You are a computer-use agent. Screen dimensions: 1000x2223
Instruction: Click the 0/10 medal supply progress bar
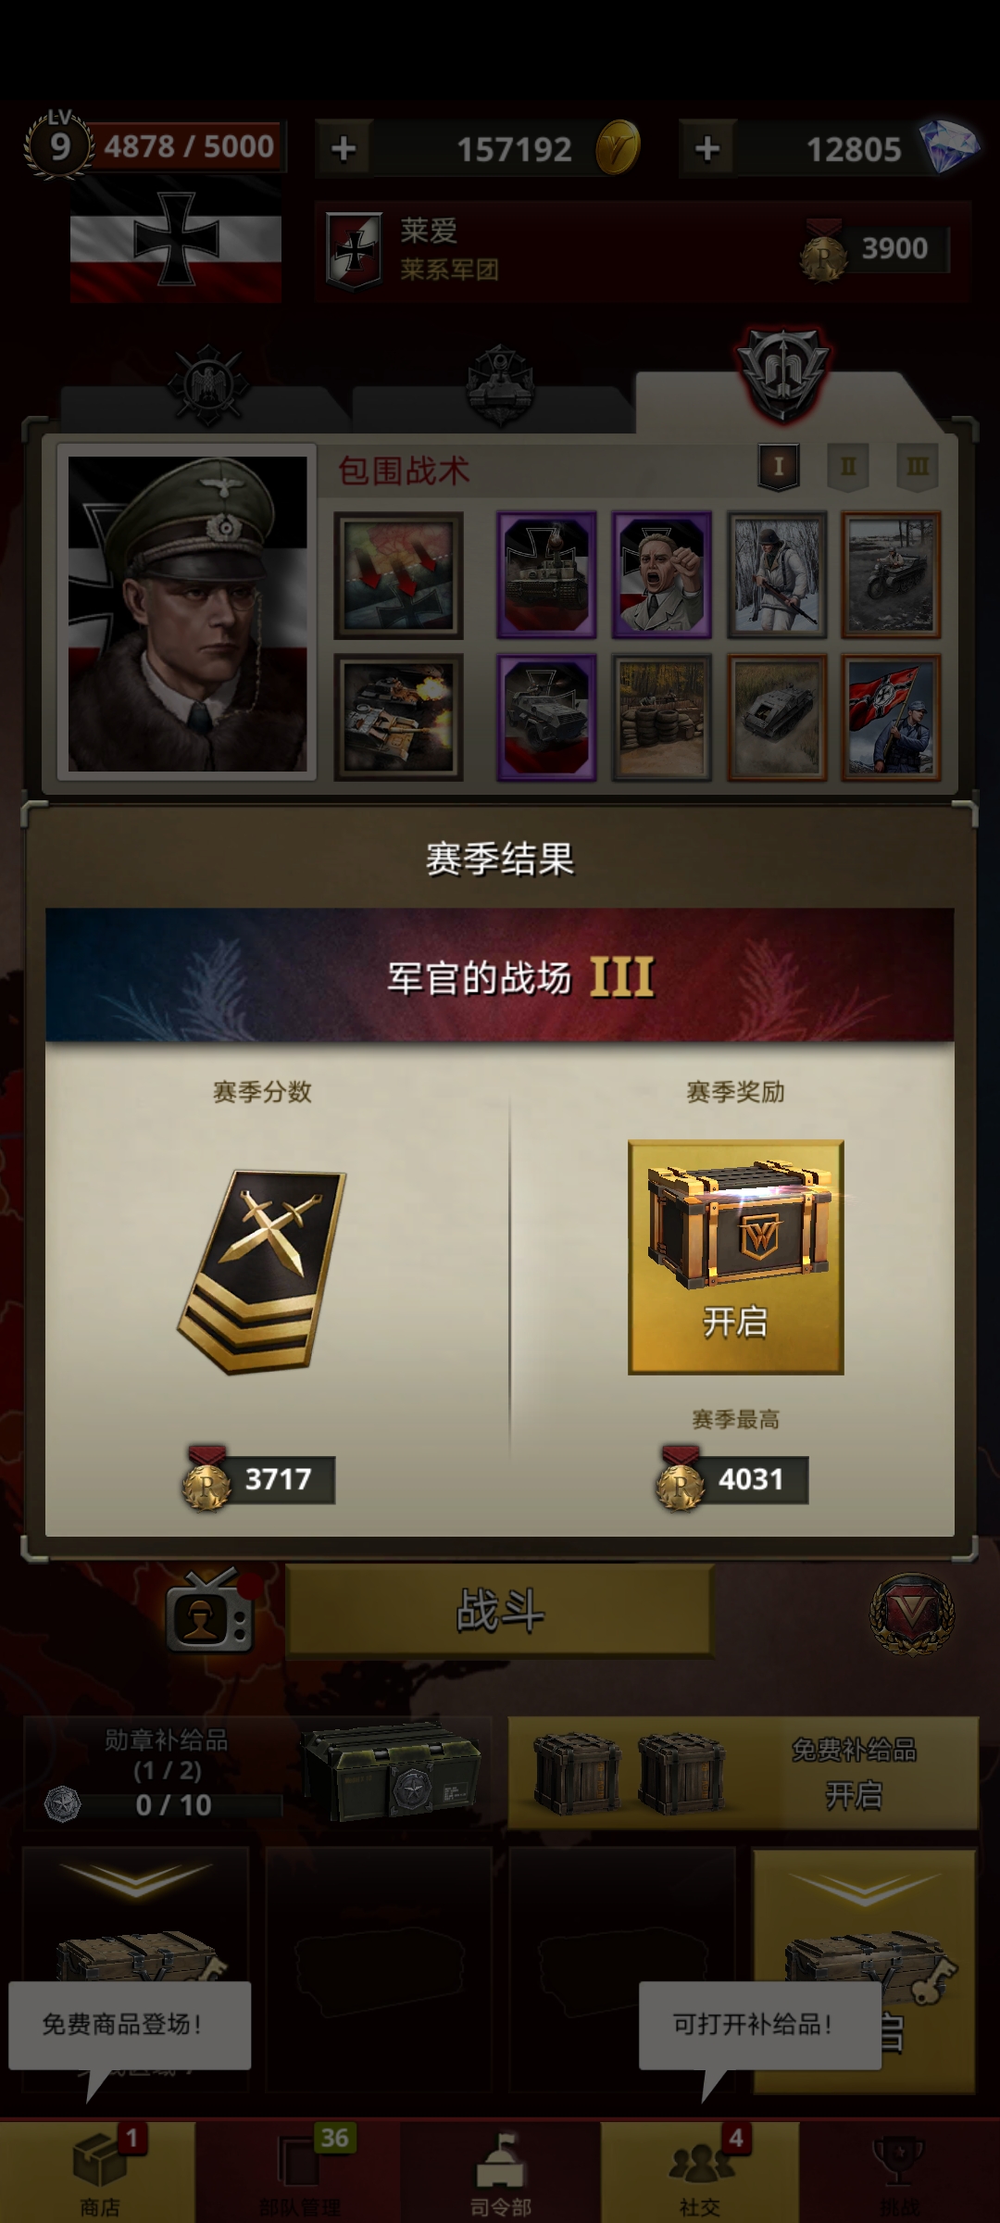pos(173,1804)
